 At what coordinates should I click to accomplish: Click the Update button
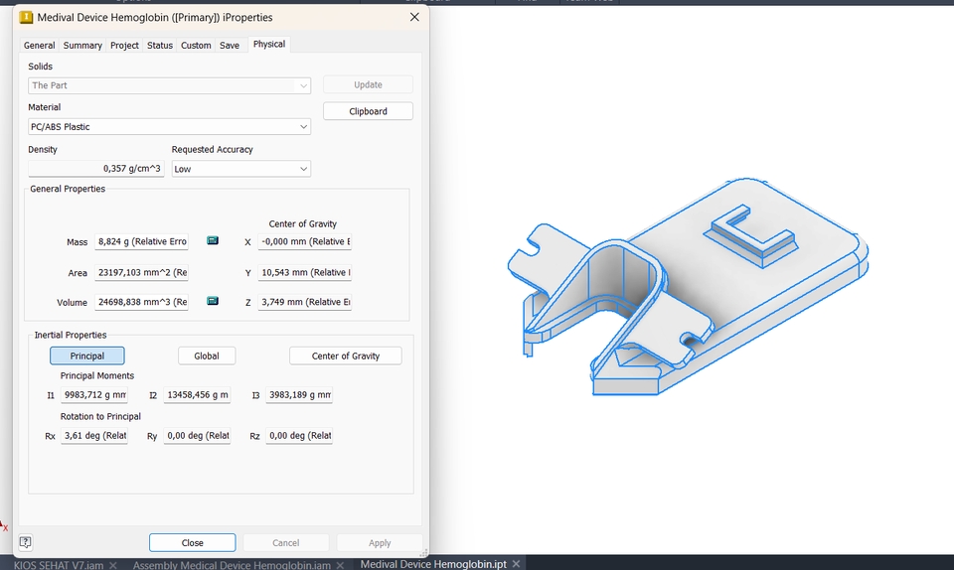[x=368, y=84]
